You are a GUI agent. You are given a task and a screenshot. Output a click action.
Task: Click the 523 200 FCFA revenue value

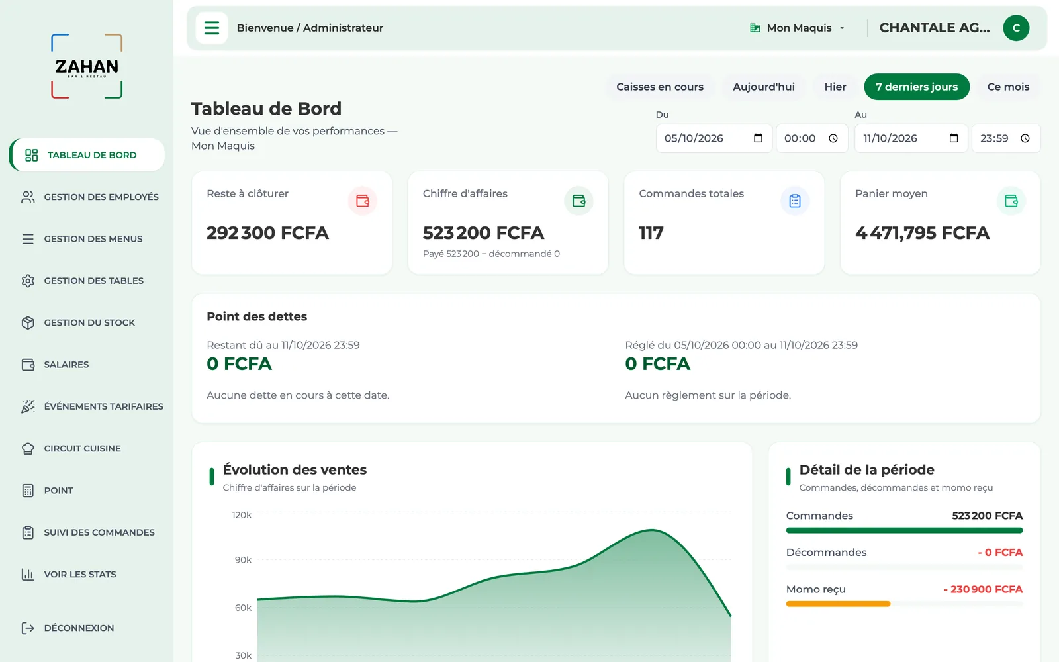point(483,233)
